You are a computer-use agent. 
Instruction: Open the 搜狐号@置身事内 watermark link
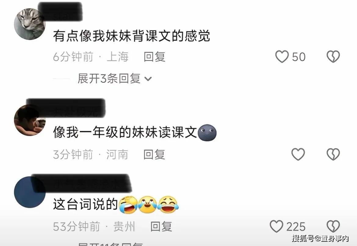point(320,238)
